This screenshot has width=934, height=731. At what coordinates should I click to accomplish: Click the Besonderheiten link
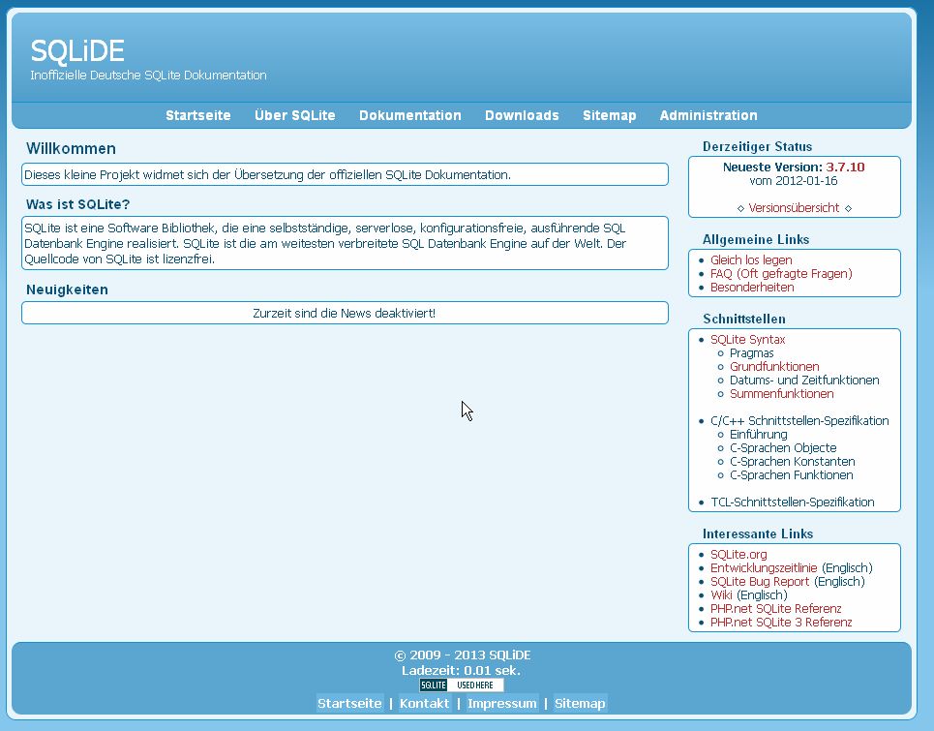pyautogui.click(x=752, y=288)
